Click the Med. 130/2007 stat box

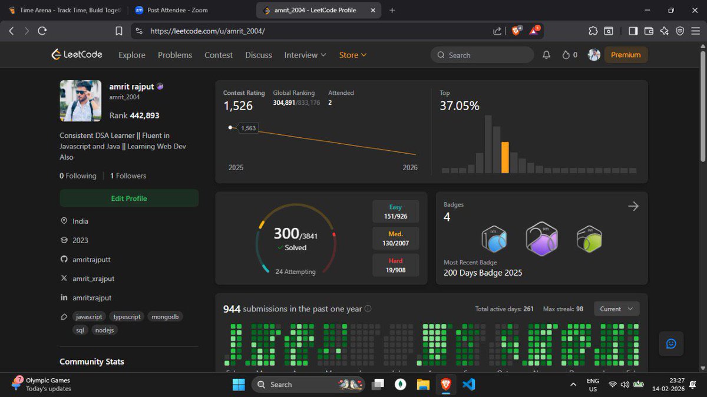395,239
